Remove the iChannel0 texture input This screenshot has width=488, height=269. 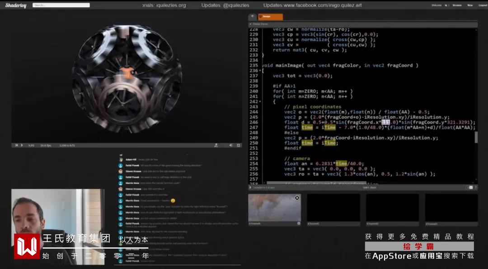pos(297,198)
